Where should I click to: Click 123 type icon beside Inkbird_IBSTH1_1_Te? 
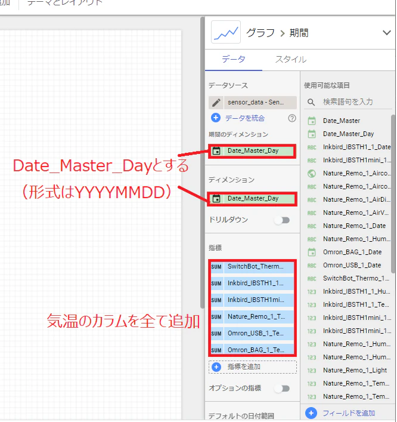click(312, 306)
